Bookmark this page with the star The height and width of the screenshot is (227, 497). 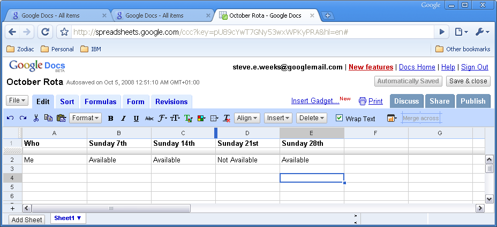[x=64, y=32]
